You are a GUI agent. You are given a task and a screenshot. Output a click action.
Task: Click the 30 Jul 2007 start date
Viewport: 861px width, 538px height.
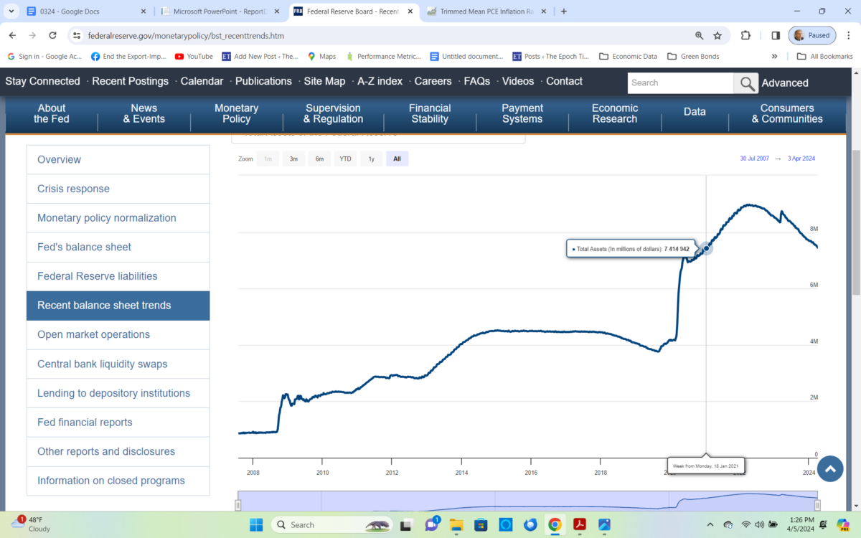[x=754, y=159]
